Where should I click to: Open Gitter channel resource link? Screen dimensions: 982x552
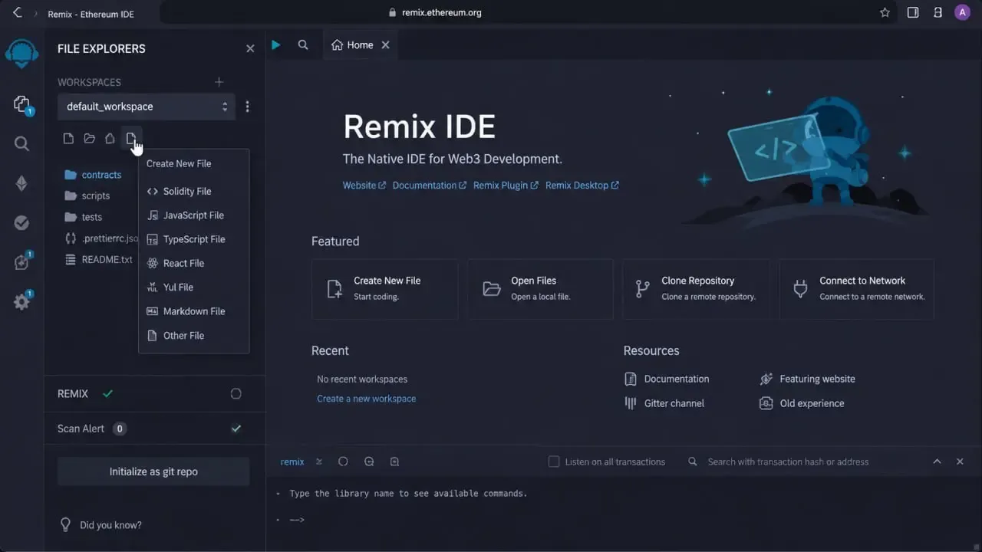pos(664,403)
